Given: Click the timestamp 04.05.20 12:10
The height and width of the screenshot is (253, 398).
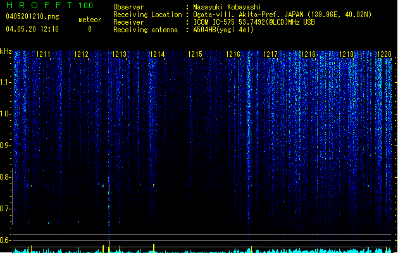Looking at the screenshot, I should [x=32, y=29].
